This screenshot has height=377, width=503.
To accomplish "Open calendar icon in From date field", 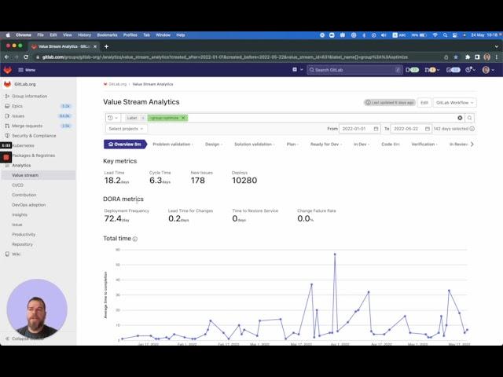I will click(376, 129).
